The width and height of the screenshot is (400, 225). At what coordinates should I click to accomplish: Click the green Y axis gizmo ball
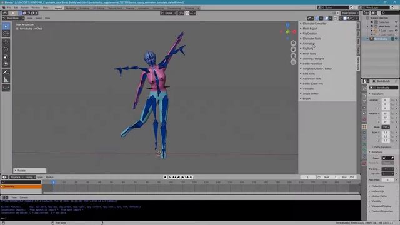[x=287, y=32]
